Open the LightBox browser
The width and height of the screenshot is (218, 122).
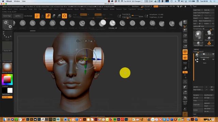tap(18, 16)
